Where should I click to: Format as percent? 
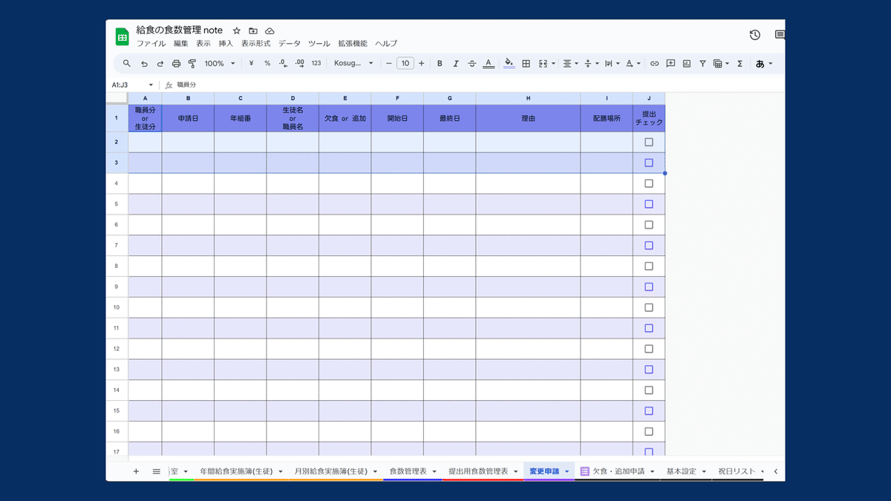(x=267, y=64)
